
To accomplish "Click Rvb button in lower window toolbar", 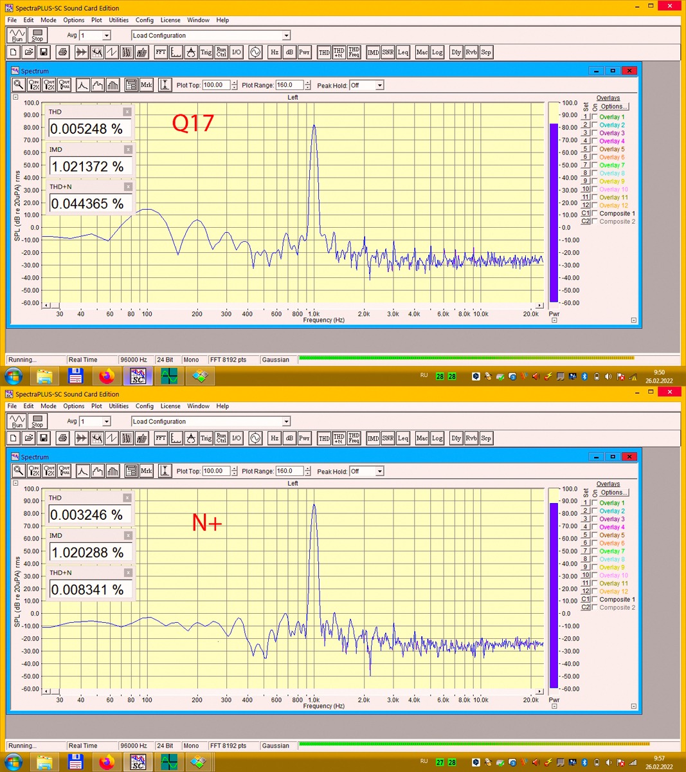I will pyautogui.click(x=471, y=438).
